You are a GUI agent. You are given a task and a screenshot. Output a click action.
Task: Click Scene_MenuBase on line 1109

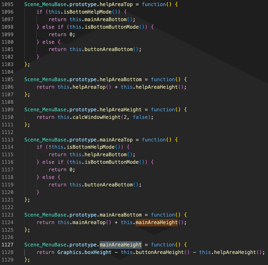45,110
